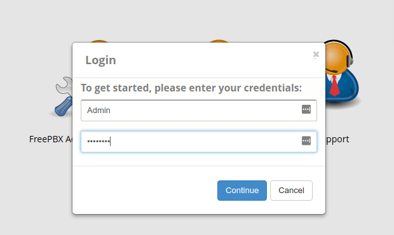Click the empty footer area left of Continue
This screenshot has width=394, height=235.
coord(144,191)
